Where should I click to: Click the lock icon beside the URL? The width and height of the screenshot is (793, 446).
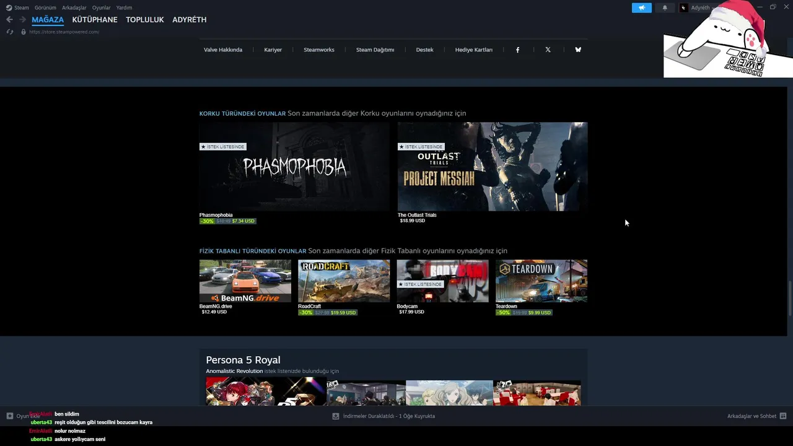pos(24,32)
